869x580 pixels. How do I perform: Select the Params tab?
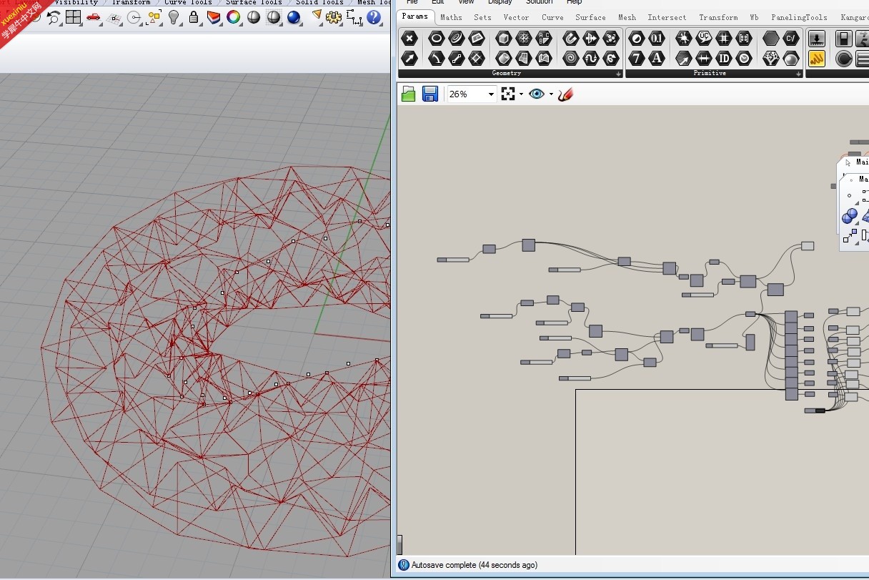(415, 16)
